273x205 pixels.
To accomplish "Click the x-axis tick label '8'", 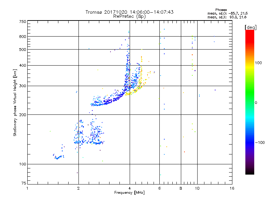I will (181, 188).
